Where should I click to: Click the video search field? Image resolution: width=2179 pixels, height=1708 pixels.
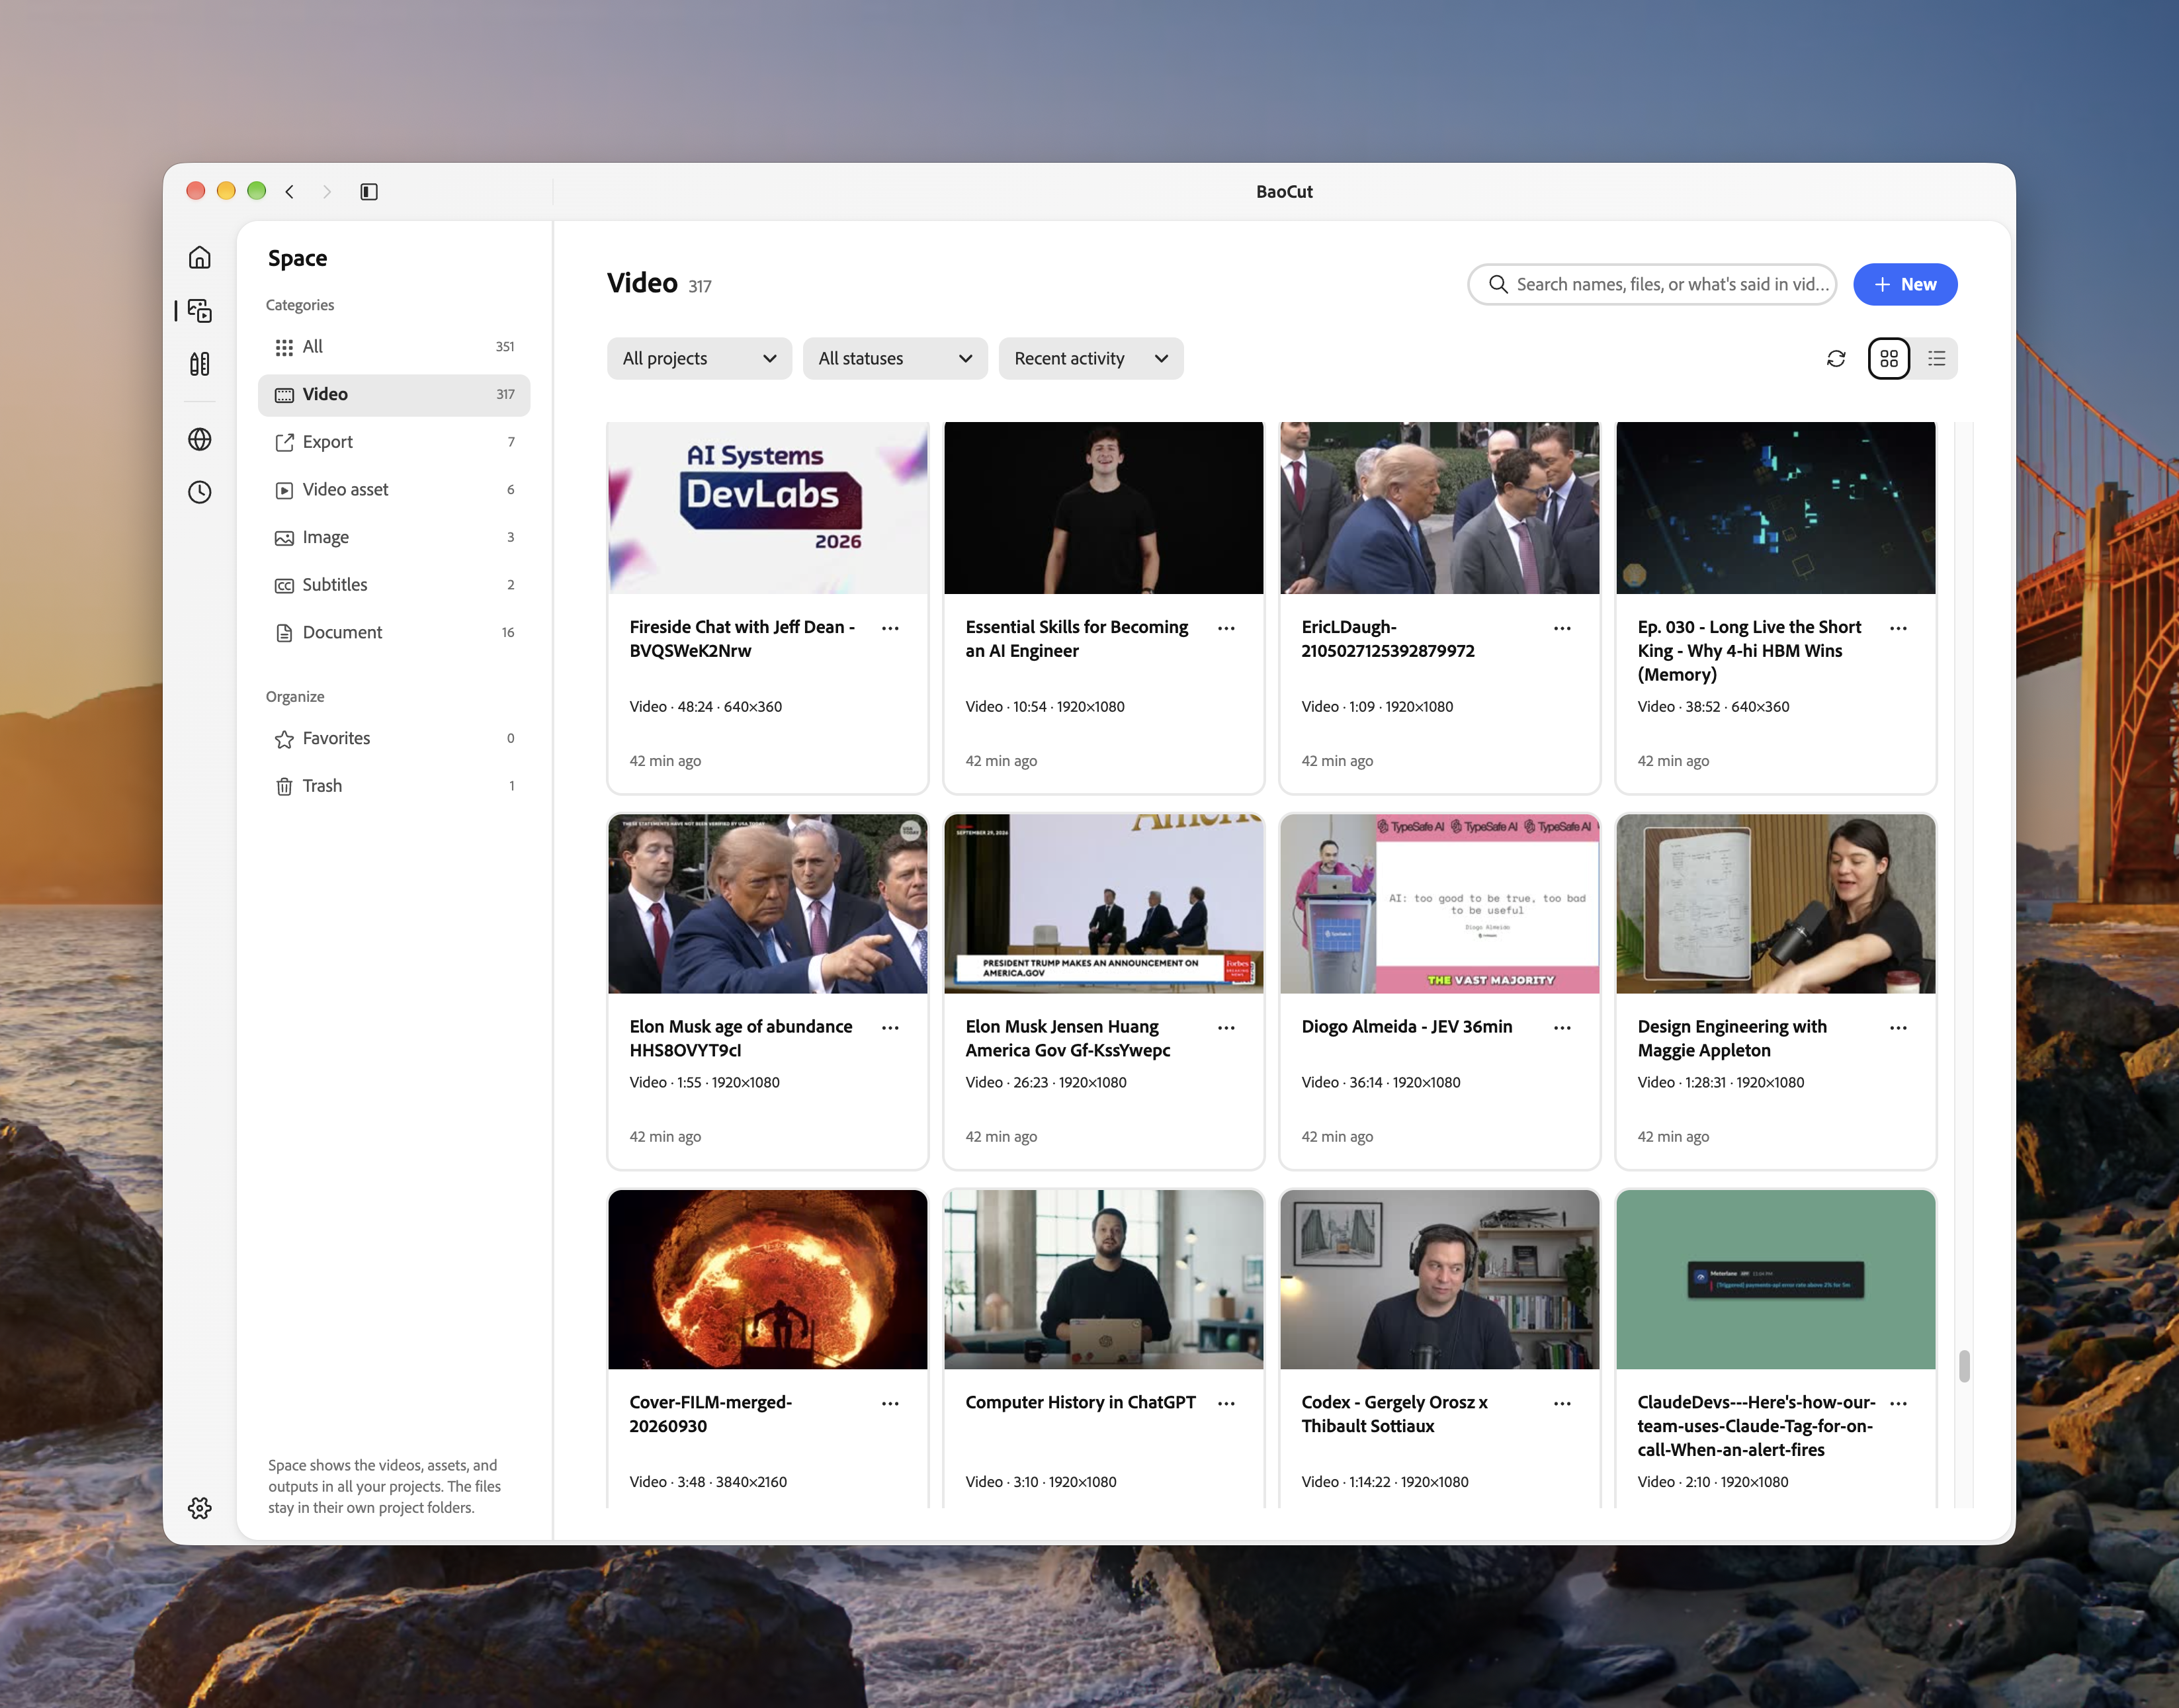[1652, 284]
